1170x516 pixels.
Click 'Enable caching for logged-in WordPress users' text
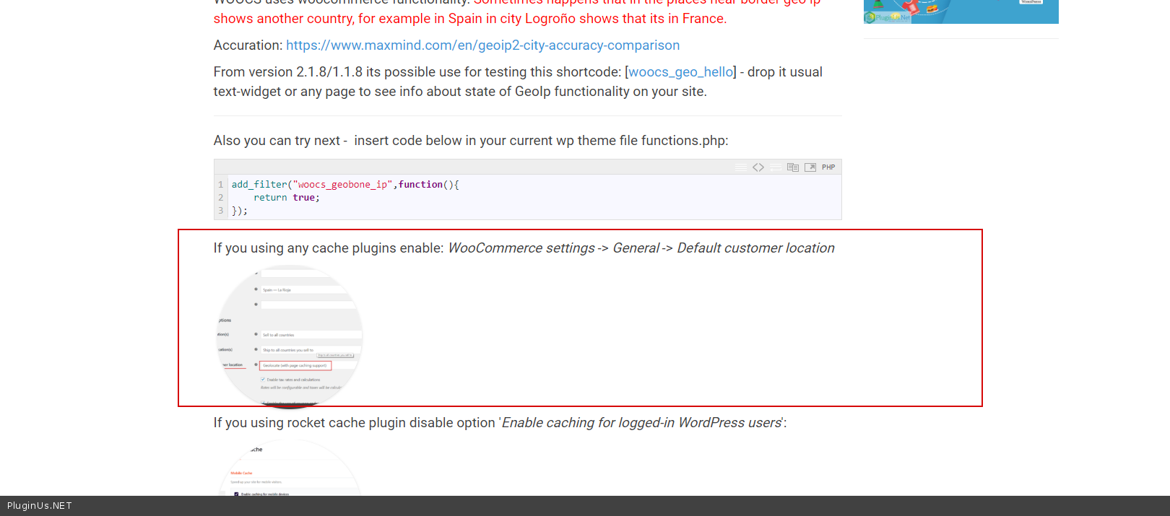tap(641, 423)
